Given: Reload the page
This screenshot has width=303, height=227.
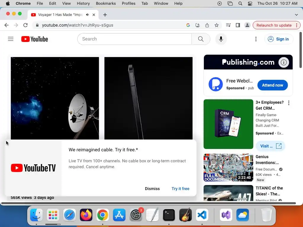Looking at the screenshot, I should [x=25, y=25].
